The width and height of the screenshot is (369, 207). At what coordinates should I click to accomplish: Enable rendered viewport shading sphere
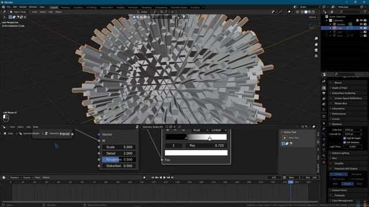pyautogui.click(x=313, y=11)
